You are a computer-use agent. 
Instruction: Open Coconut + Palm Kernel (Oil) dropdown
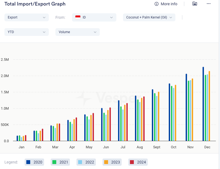click(x=149, y=17)
